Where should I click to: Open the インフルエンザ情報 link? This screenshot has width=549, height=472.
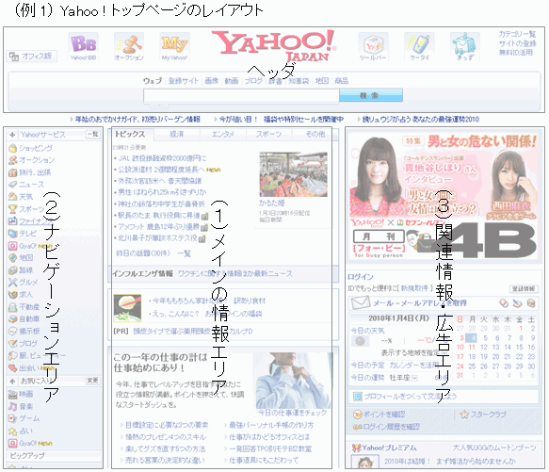142,273
